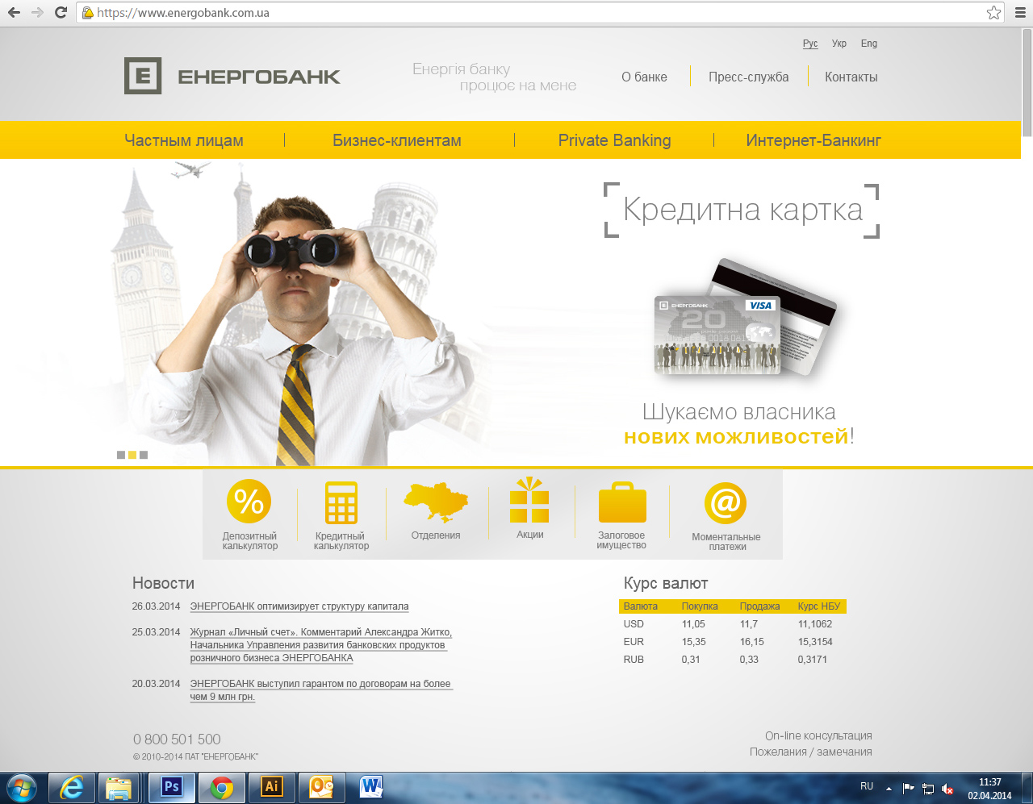The height and width of the screenshot is (804, 1033).
Task: Click the Отделения Ukraine map icon
Action: click(x=436, y=502)
